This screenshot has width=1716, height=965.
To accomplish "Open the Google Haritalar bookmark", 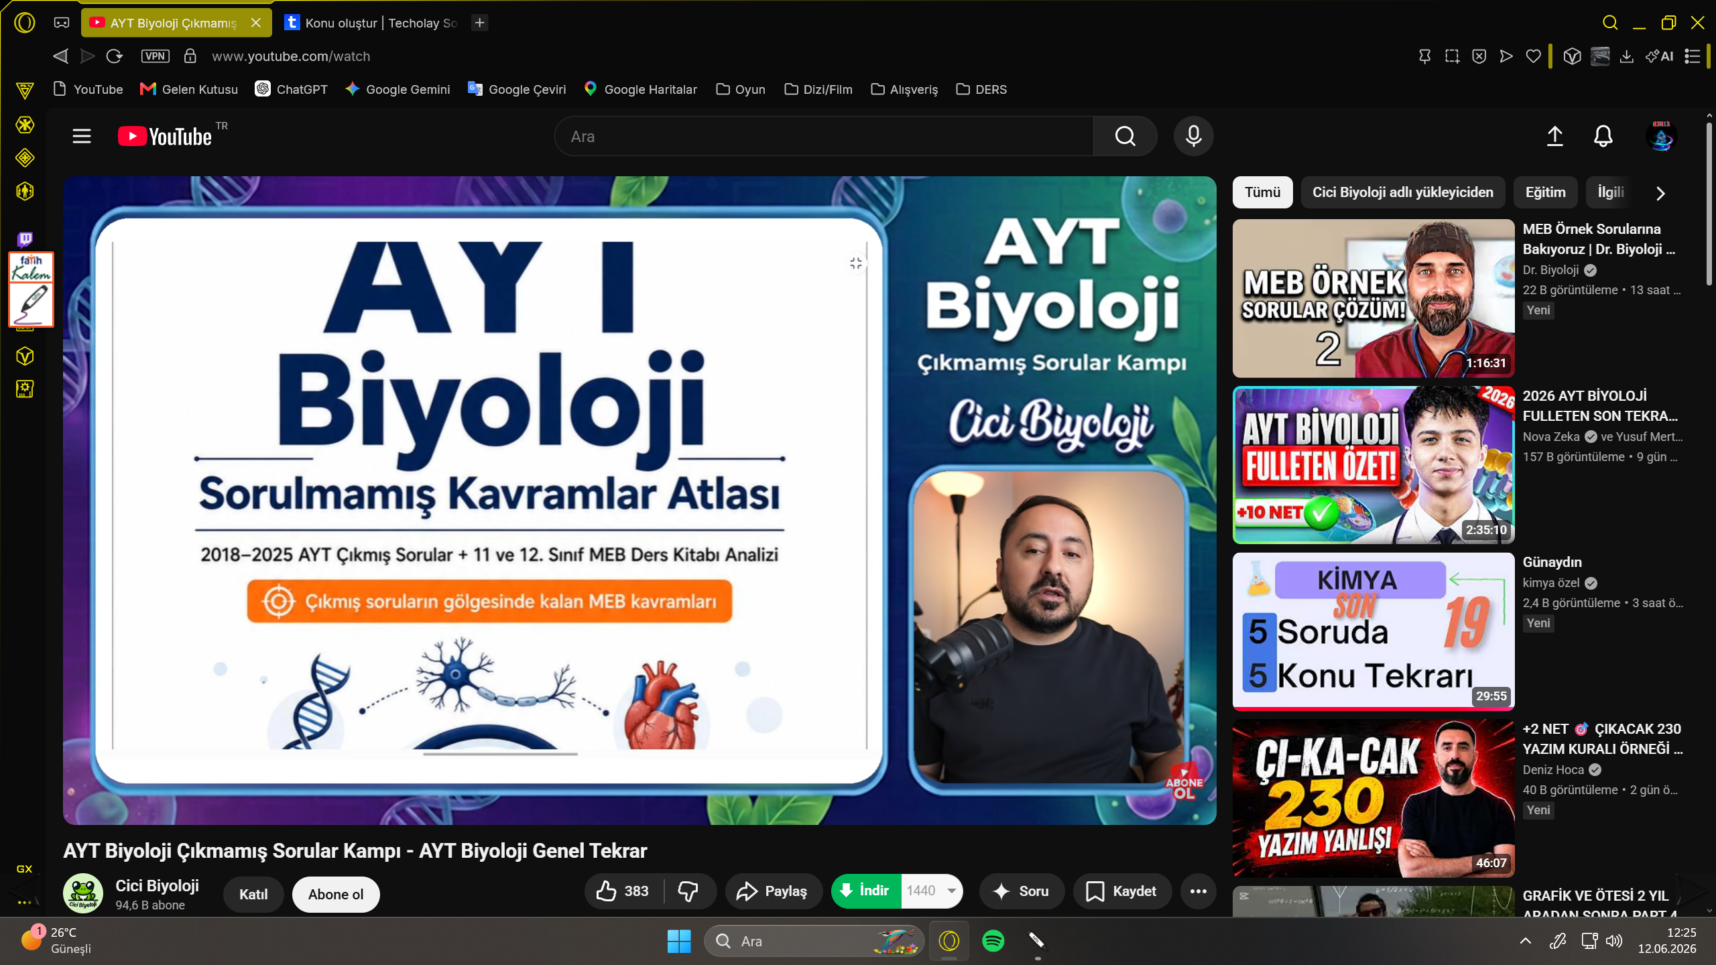I will pyautogui.click(x=640, y=89).
